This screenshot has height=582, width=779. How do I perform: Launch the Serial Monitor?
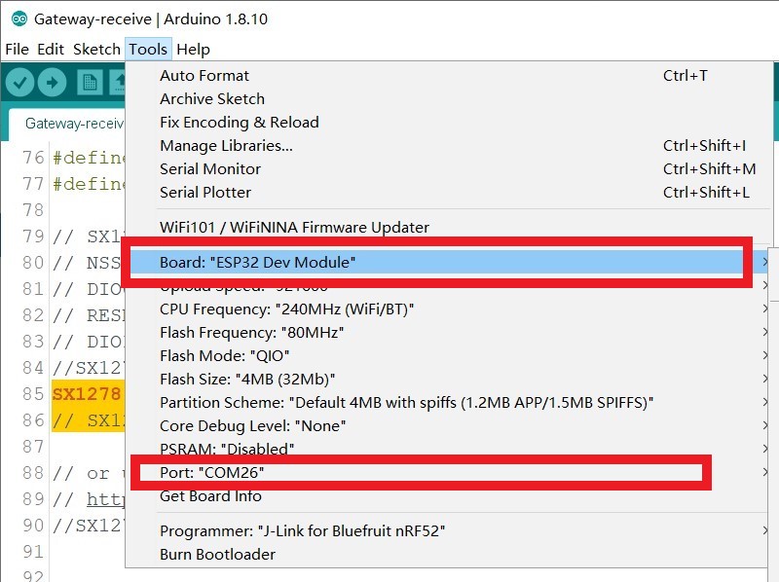click(446, 168)
